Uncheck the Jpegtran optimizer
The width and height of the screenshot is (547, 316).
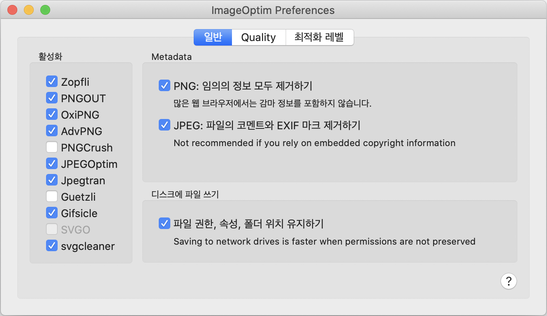(x=52, y=180)
